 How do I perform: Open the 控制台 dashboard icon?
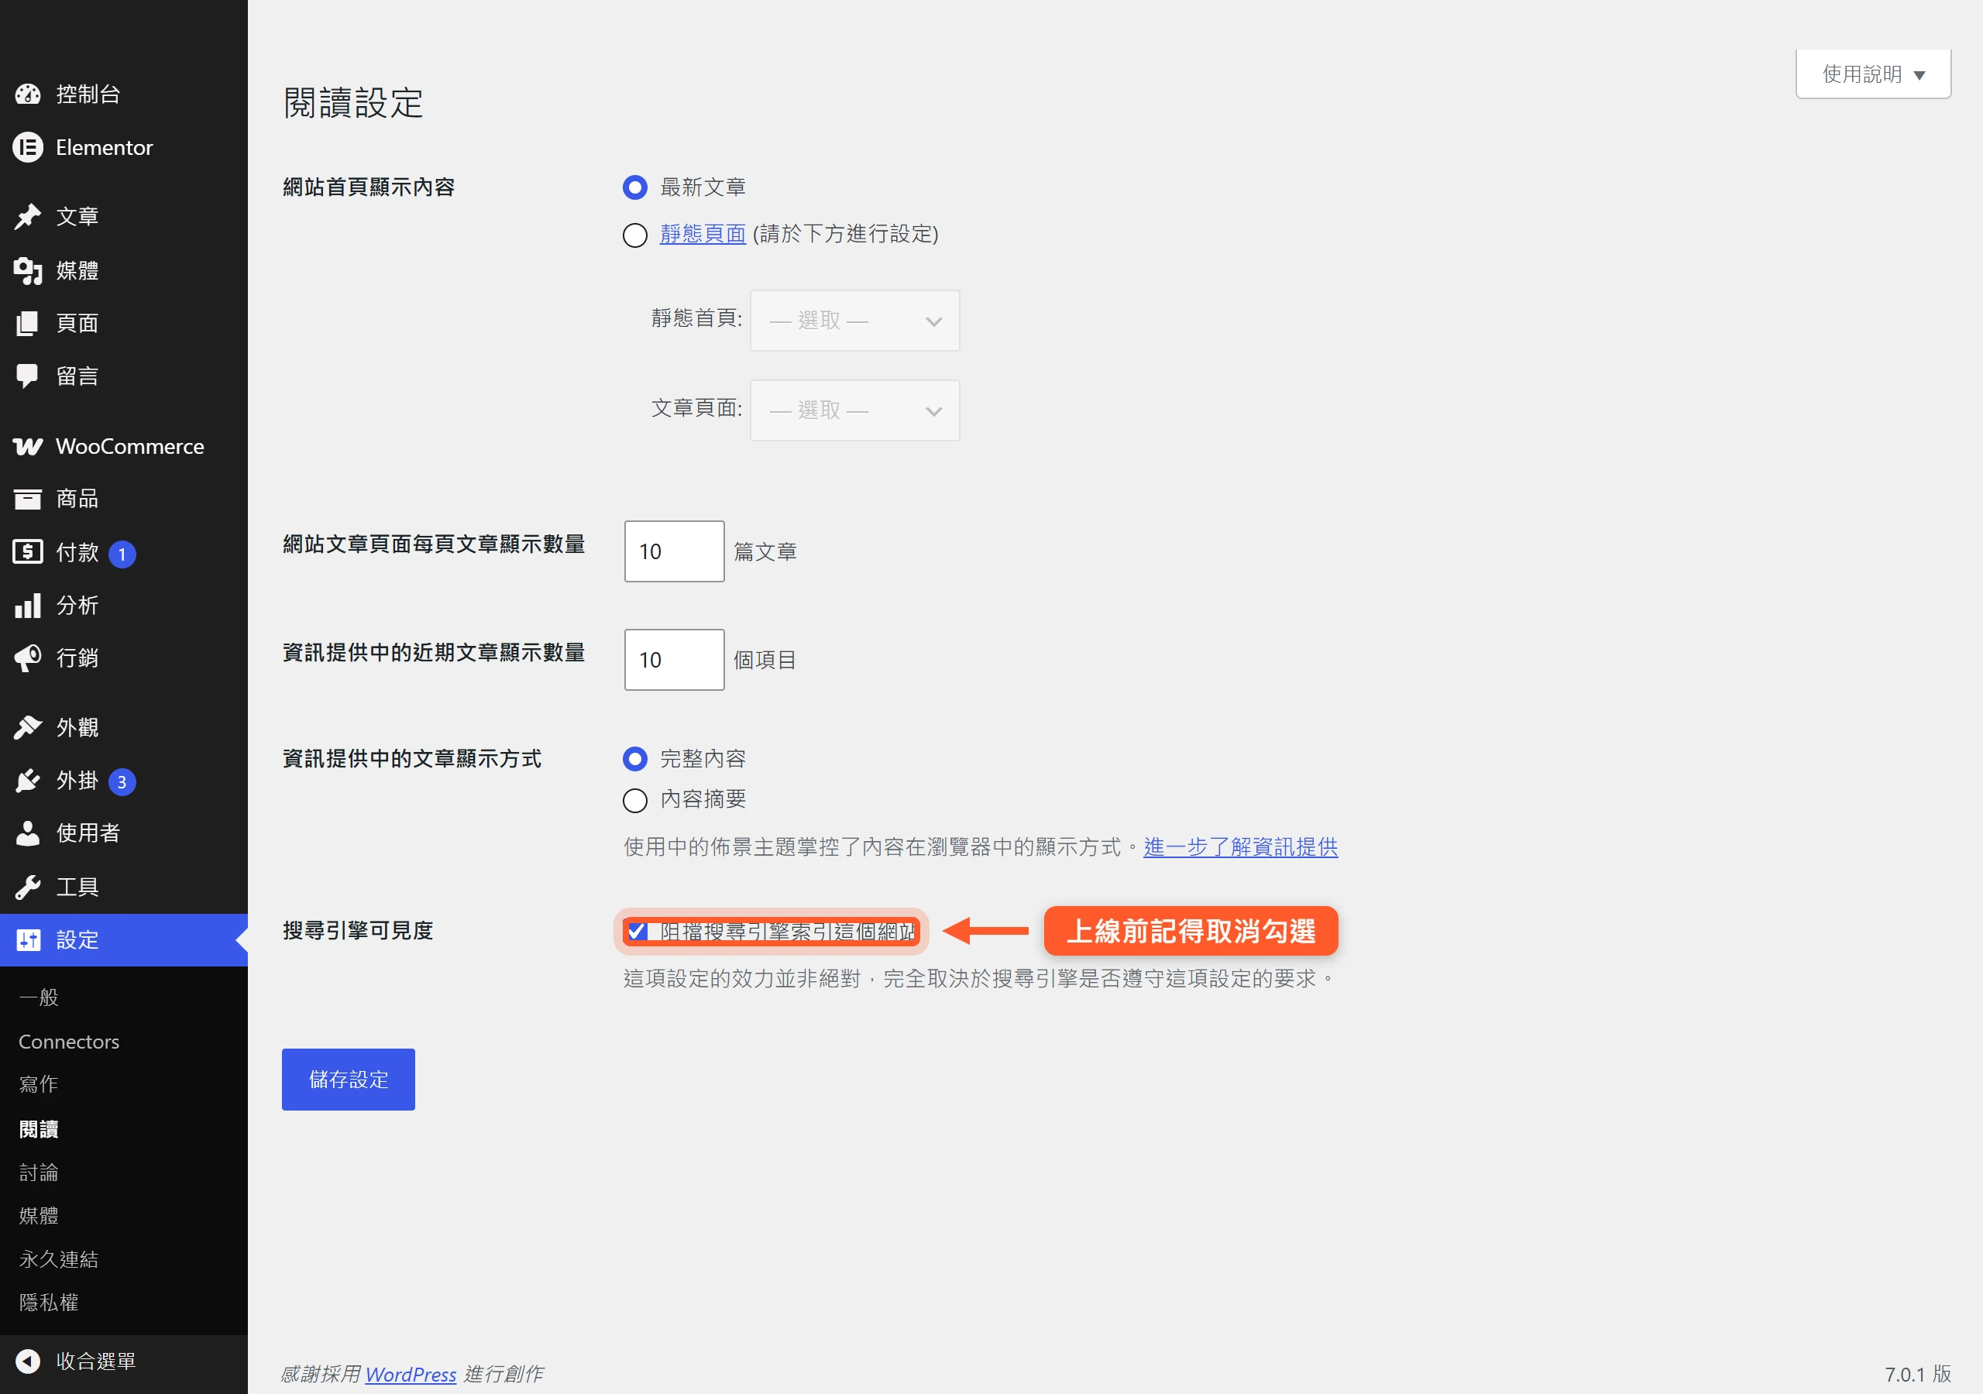(x=28, y=94)
